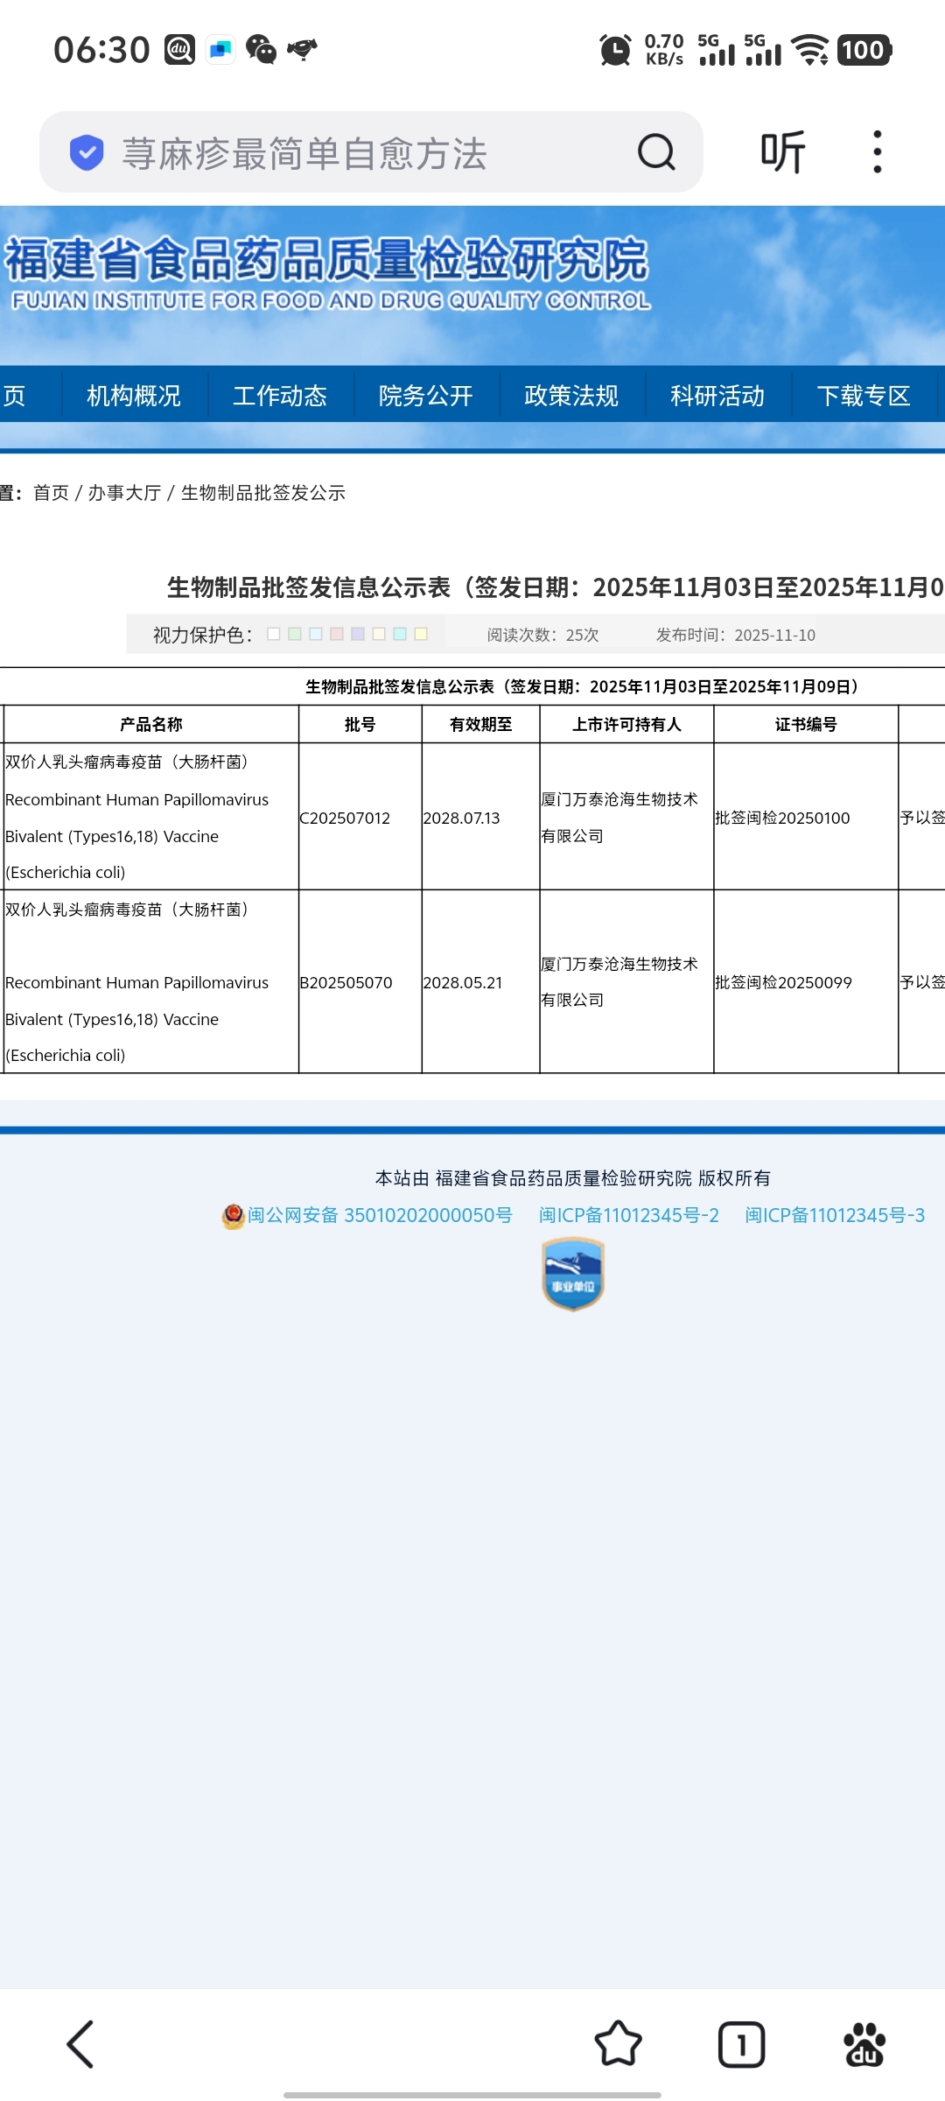Bookmark page with the star icon
Image resolution: width=945 pixels, height=2101 pixels.
coord(619,2044)
